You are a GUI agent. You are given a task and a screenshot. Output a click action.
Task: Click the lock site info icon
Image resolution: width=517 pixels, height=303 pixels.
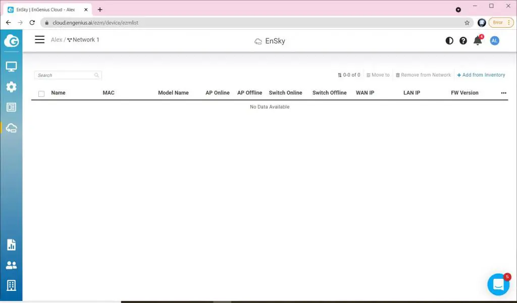tap(47, 23)
